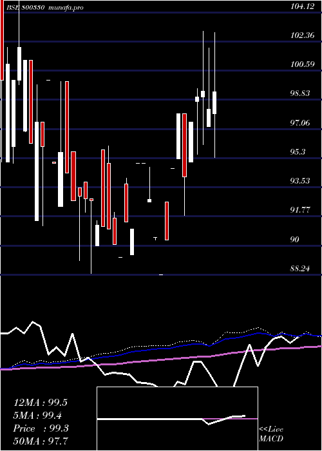Click the munafa.pro watermark text in the header
The width and height of the screenshot is (322, 451).
pyautogui.click(x=66, y=8)
